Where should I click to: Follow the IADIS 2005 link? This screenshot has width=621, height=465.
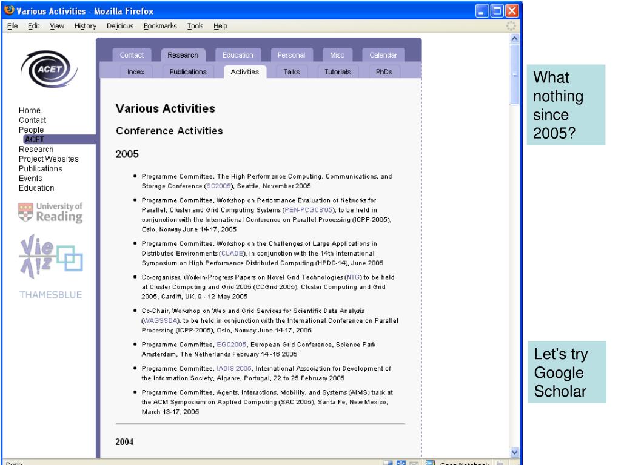pyautogui.click(x=234, y=369)
